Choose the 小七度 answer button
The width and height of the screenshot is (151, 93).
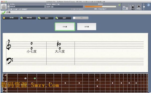click(x=65, y=27)
